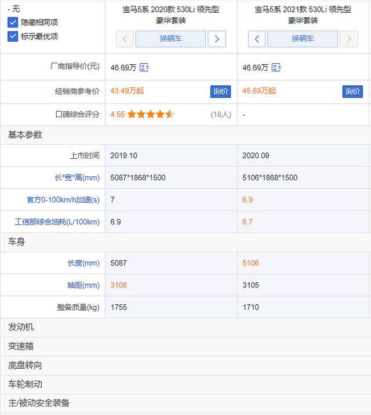Click the 3105 wheelbase value
This screenshot has height=415, width=371.
tap(250, 285)
